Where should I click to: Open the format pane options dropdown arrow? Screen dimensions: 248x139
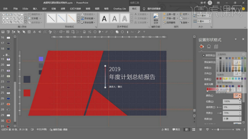(236, 39)
